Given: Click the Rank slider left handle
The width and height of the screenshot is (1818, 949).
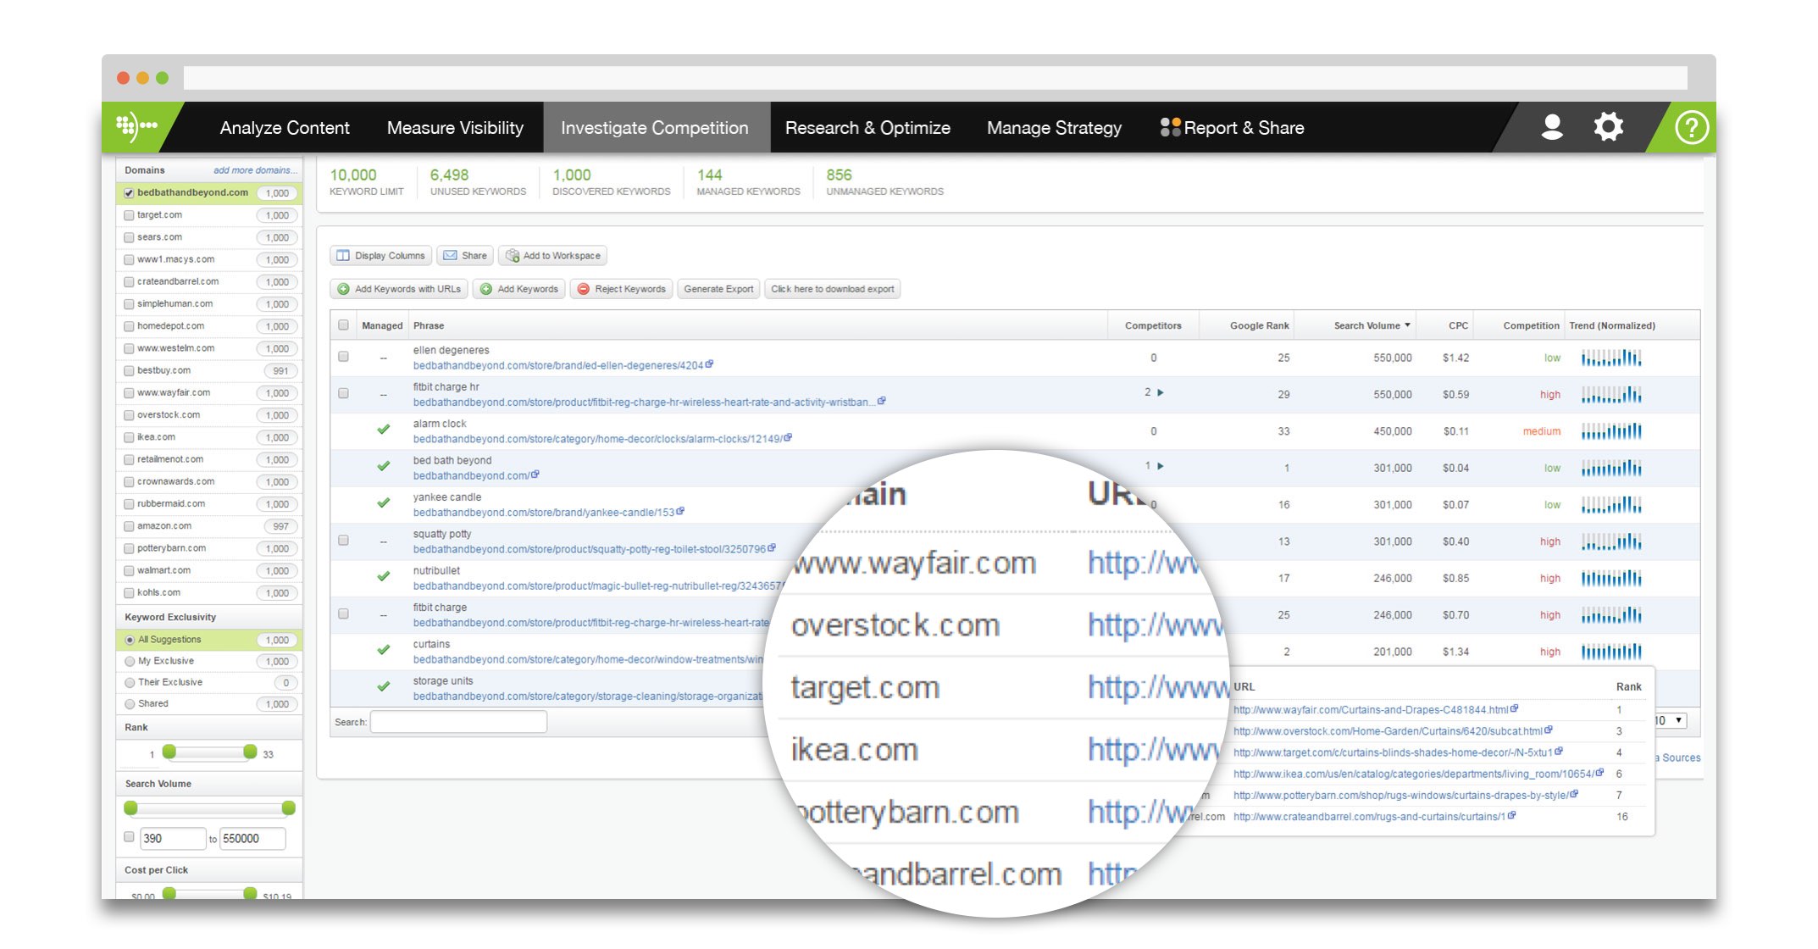Looking at the screenshot, I should click(169, 752).
